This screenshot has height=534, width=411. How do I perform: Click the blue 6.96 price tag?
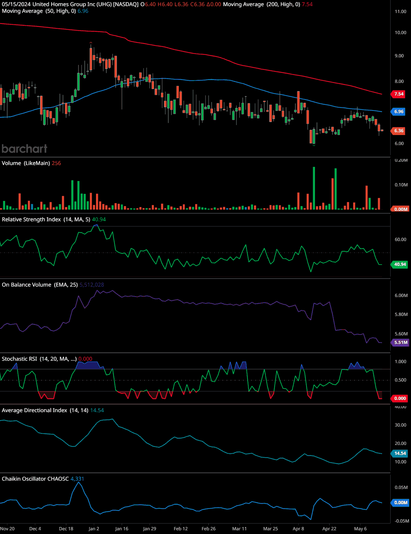(x=398, y=112)
